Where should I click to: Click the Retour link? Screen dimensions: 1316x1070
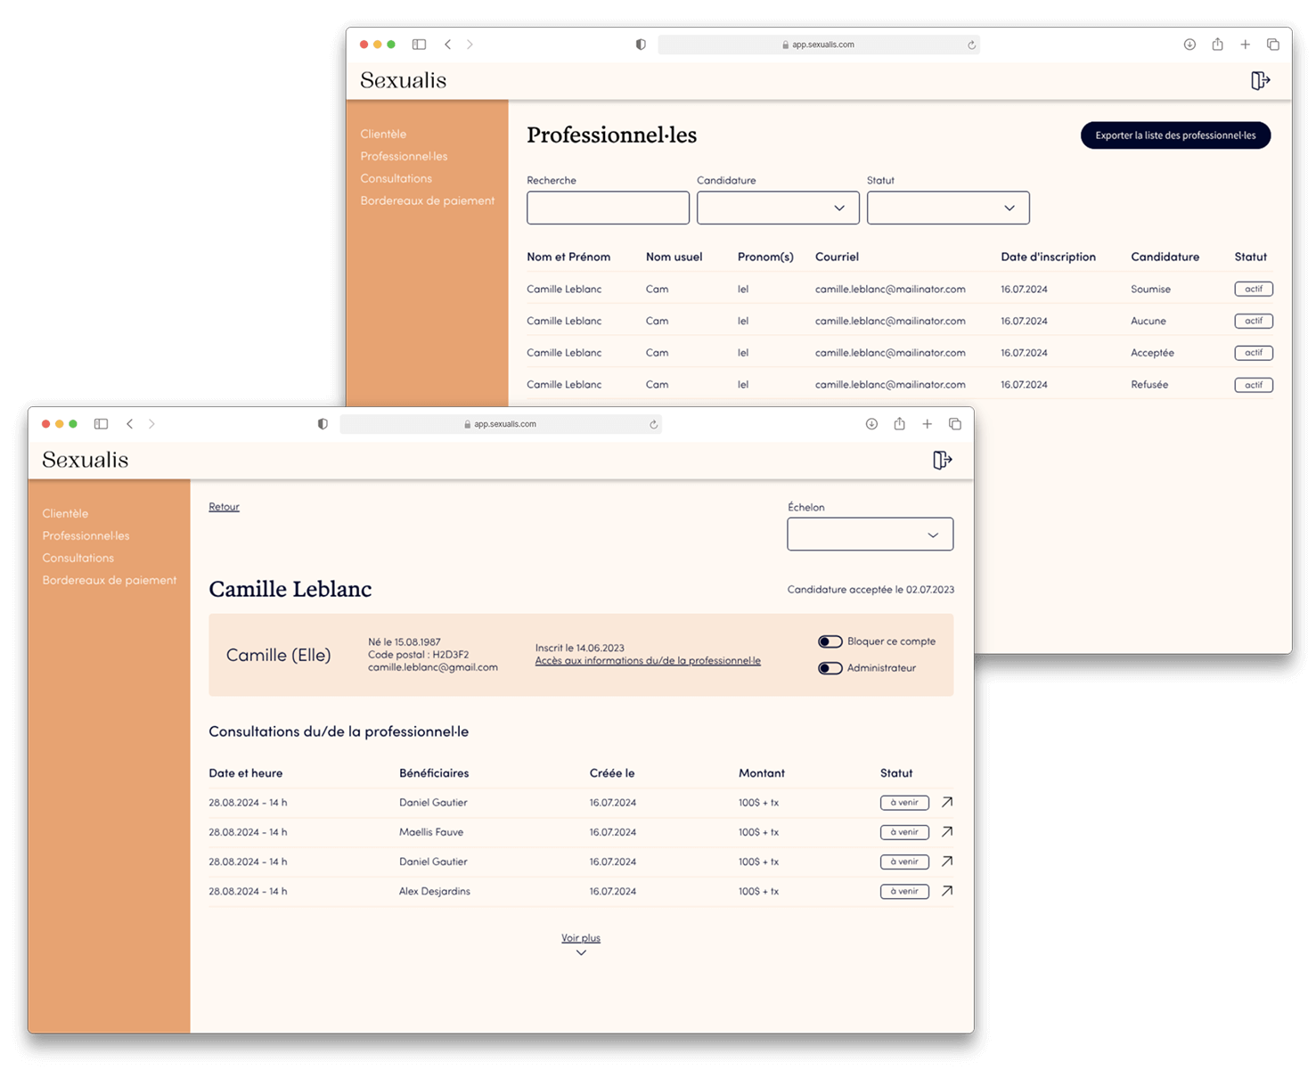(224, 507)
